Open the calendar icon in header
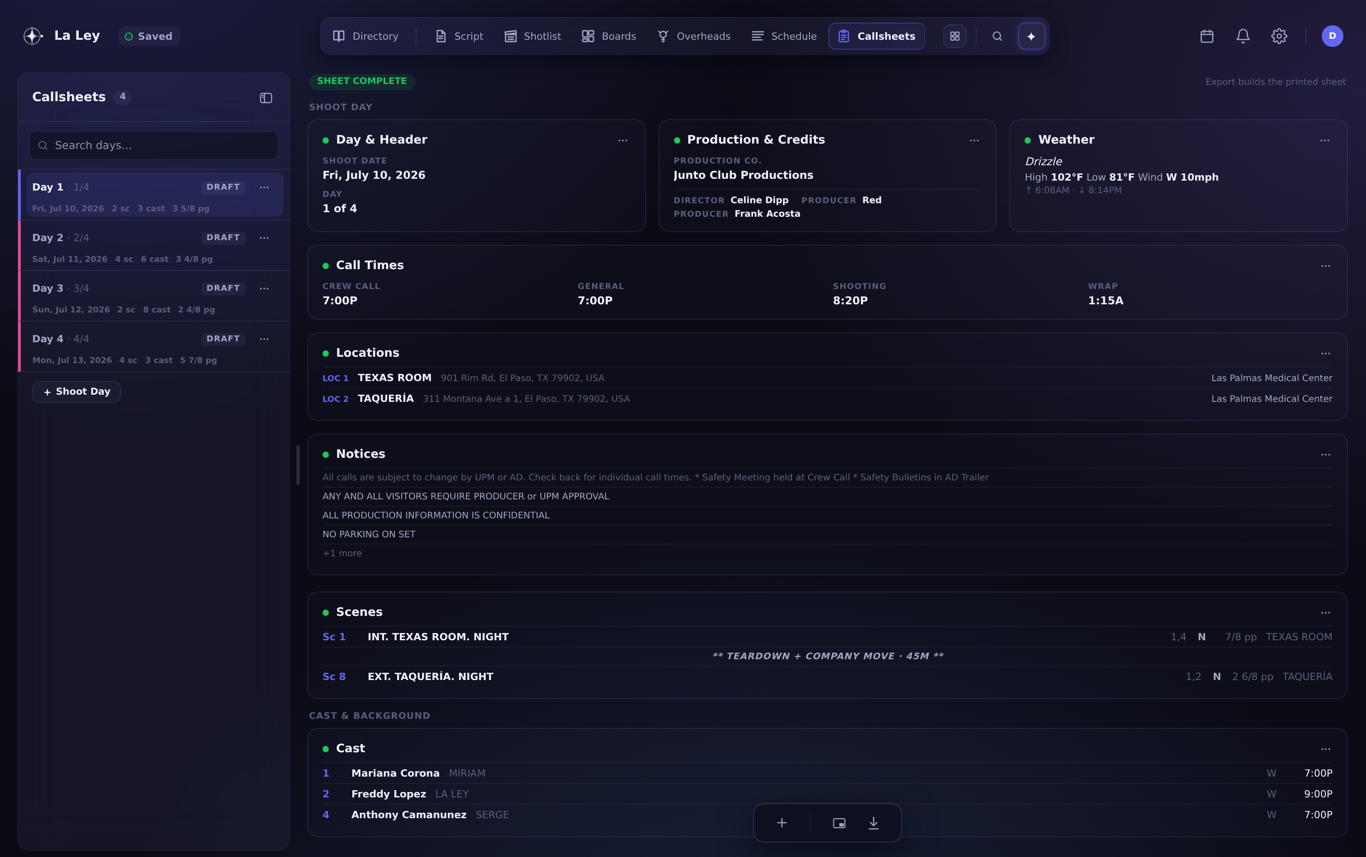The height and width of the screenshot is (857, 1366). (x=1207, y=36)
